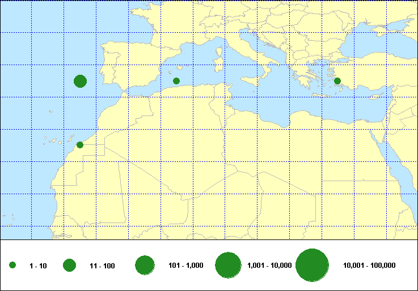Click the 101 - 1,000 legend circle
Image resolution: width=418 pixels, height=291 pixels.
point(145,265)
